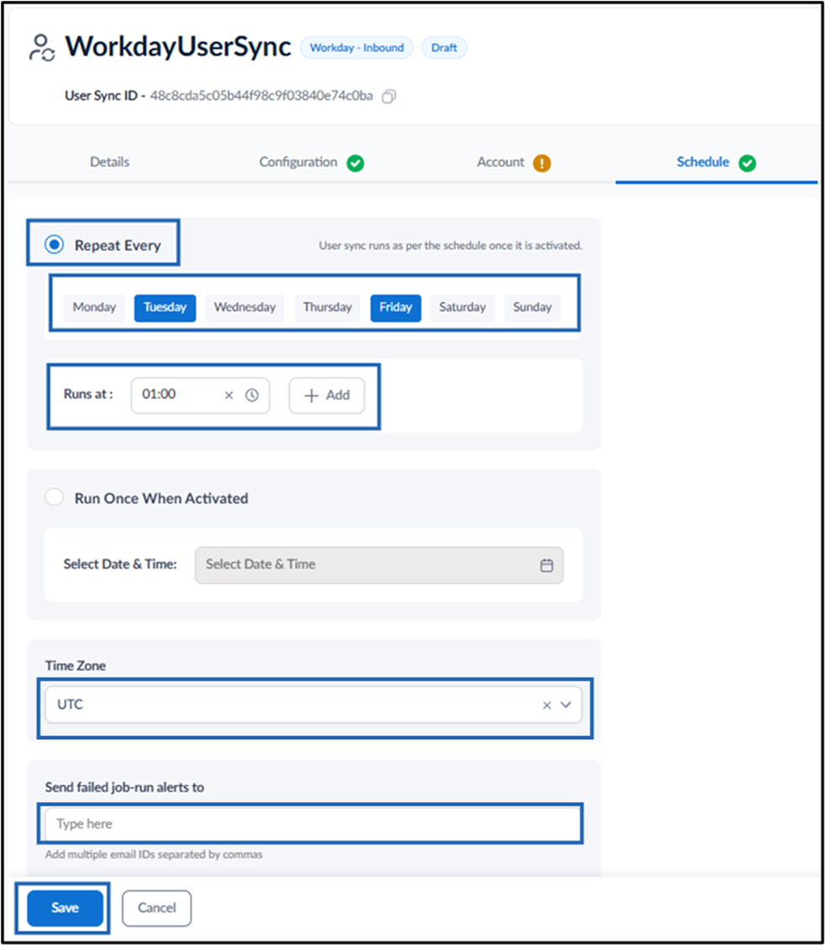
Task: Toggle Monday in the repeat days
Action: 94,307
